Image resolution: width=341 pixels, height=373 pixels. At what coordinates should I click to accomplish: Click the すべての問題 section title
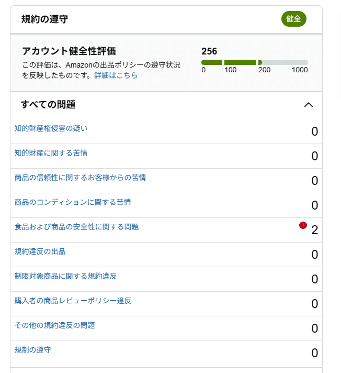point(48,104)
